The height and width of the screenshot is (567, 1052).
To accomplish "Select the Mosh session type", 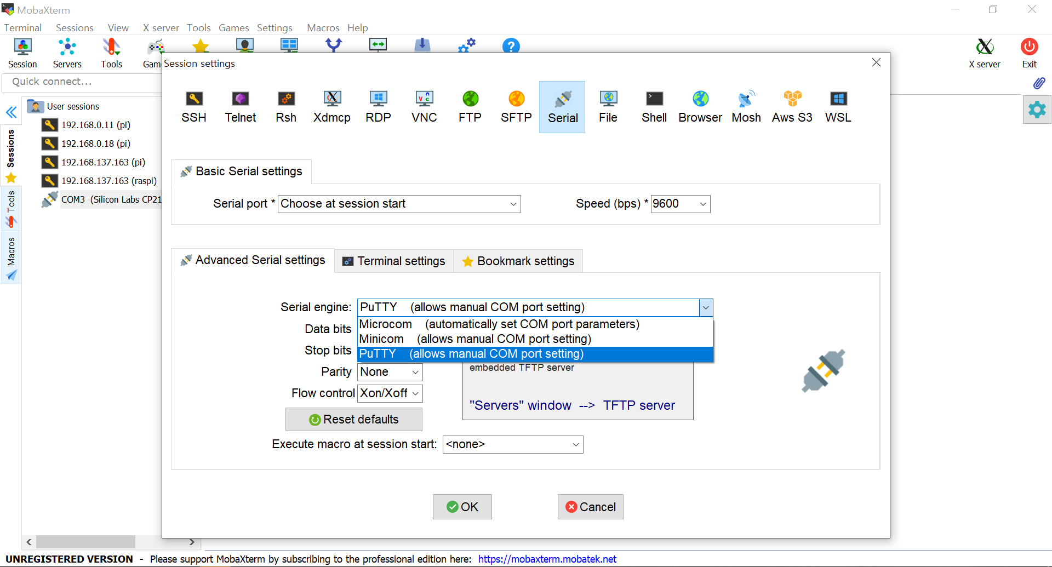I will tap(746, 107).
